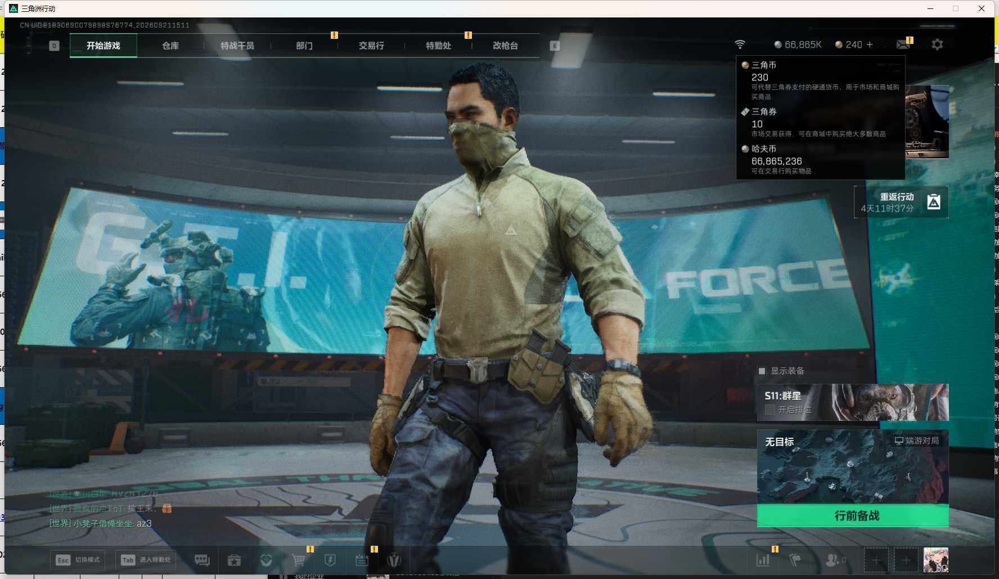Click the first empty teammate plus slot
Image resolution: width=999 pixels, height=579 pixels.
876,560
